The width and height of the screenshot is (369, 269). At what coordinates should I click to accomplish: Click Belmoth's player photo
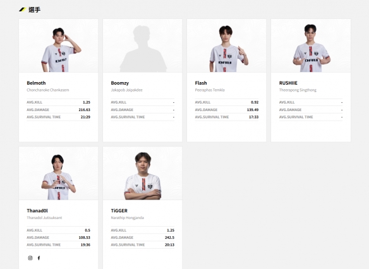tap(58, 45)
